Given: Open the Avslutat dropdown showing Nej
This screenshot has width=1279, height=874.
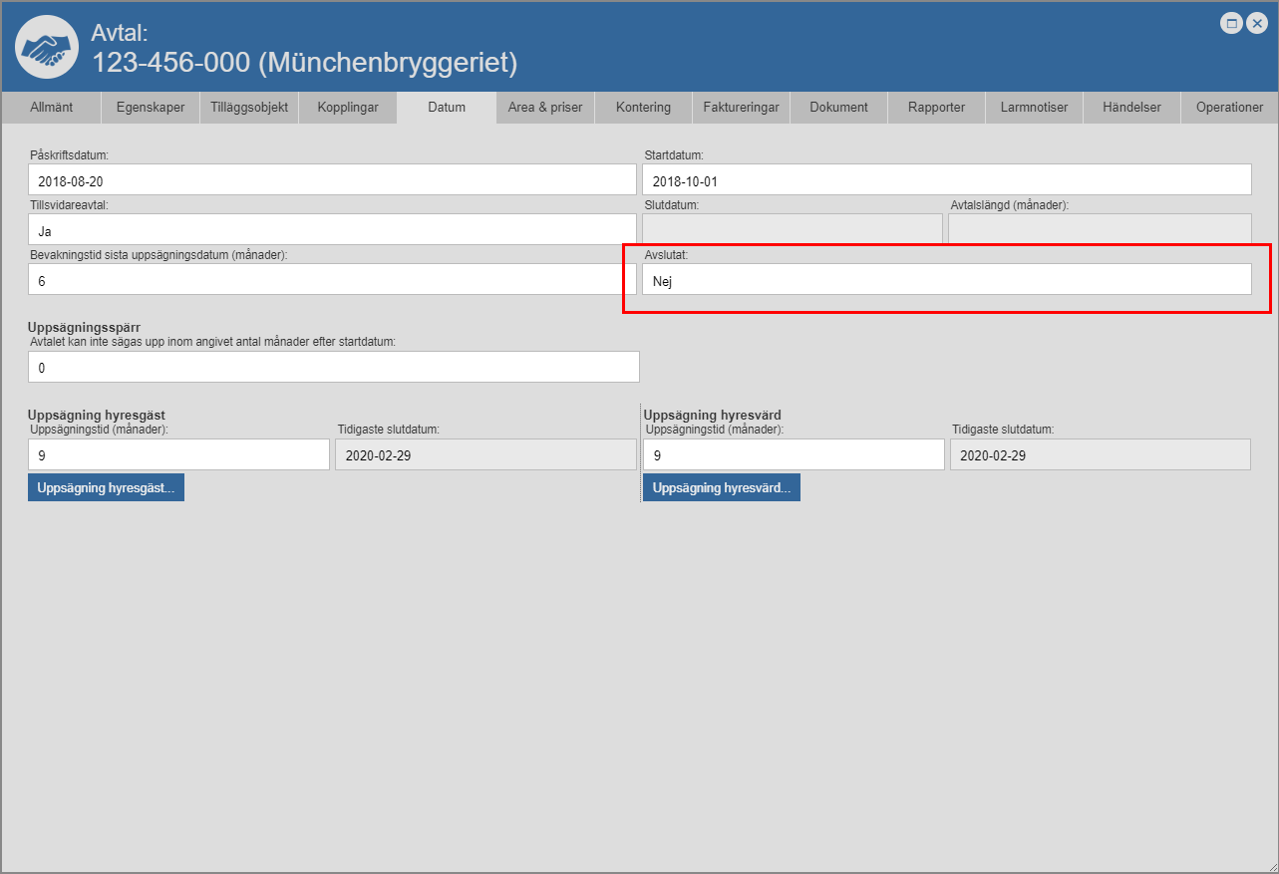Looking at the screenshot, I should coord(946,280).
